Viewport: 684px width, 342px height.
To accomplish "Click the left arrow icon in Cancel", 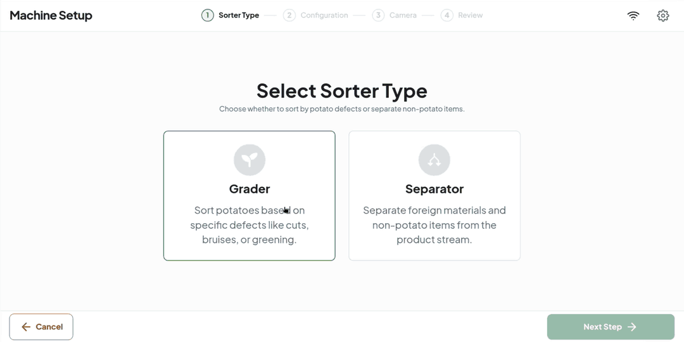I will (26, 327).
